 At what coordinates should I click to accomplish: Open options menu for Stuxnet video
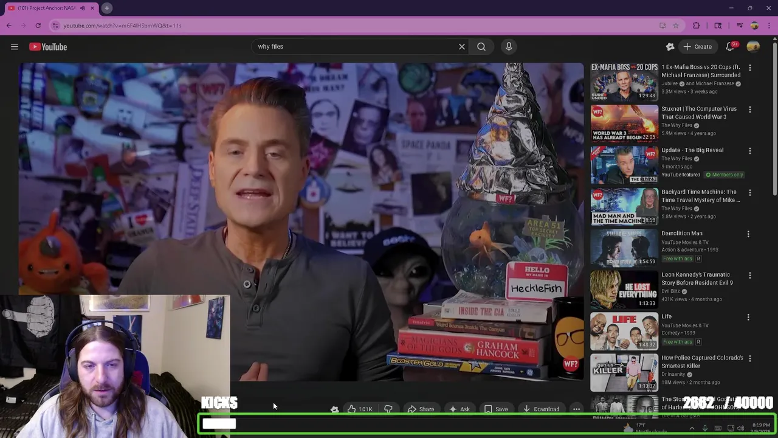pyautogui.click(x=750, y=109)
